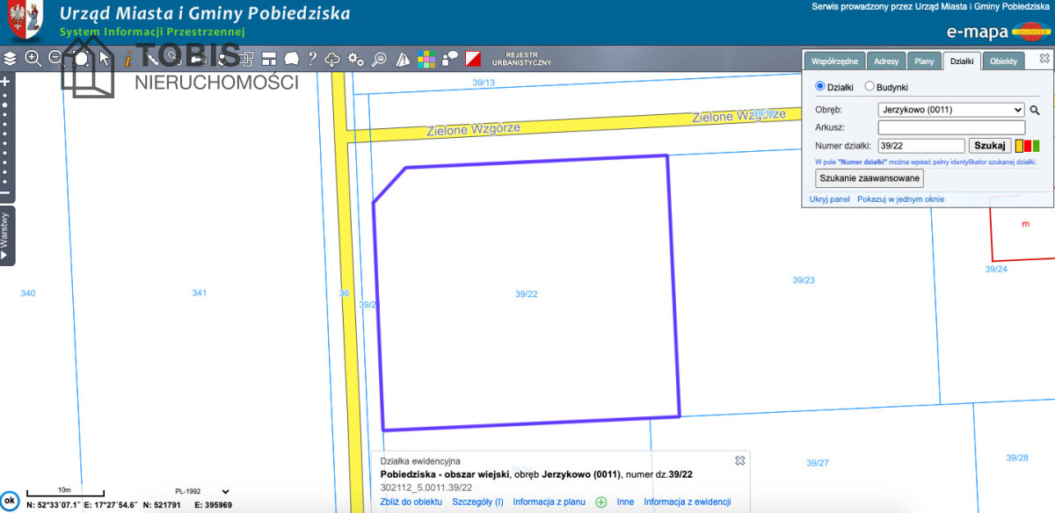Open the question mark help icon

pyautogui.click(x=310, y=59)
